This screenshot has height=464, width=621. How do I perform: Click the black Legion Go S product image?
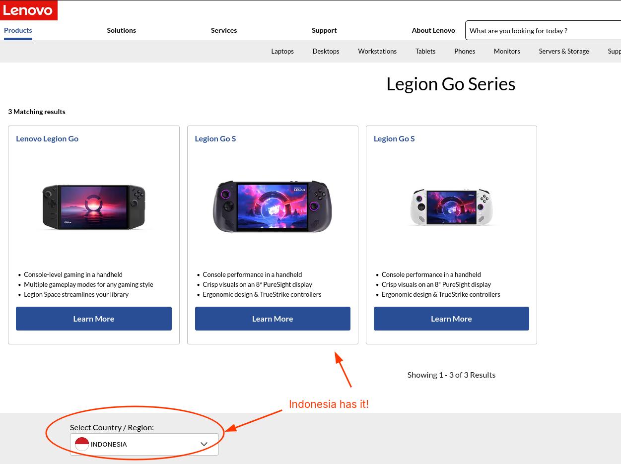(273, 207)
